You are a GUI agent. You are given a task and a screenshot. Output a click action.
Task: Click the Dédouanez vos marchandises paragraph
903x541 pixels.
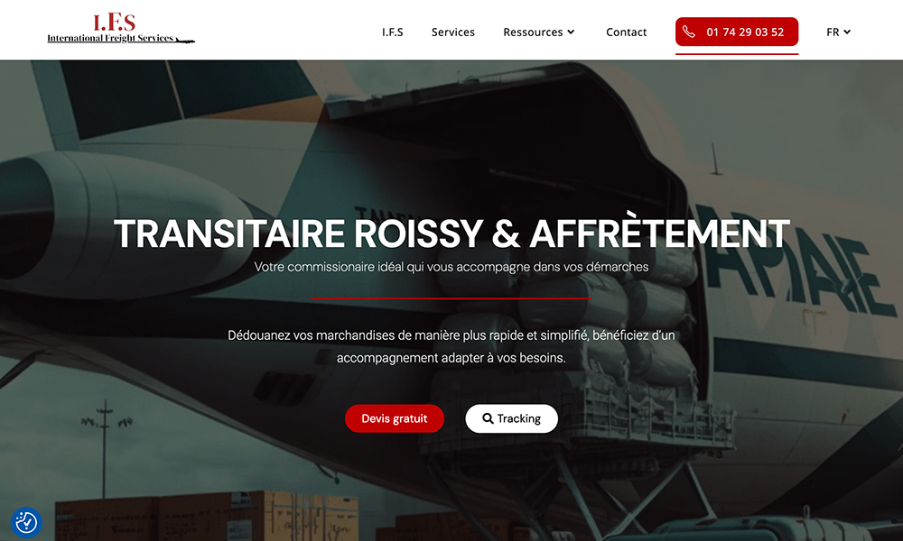pyautogui.click(x=451, y=346)
